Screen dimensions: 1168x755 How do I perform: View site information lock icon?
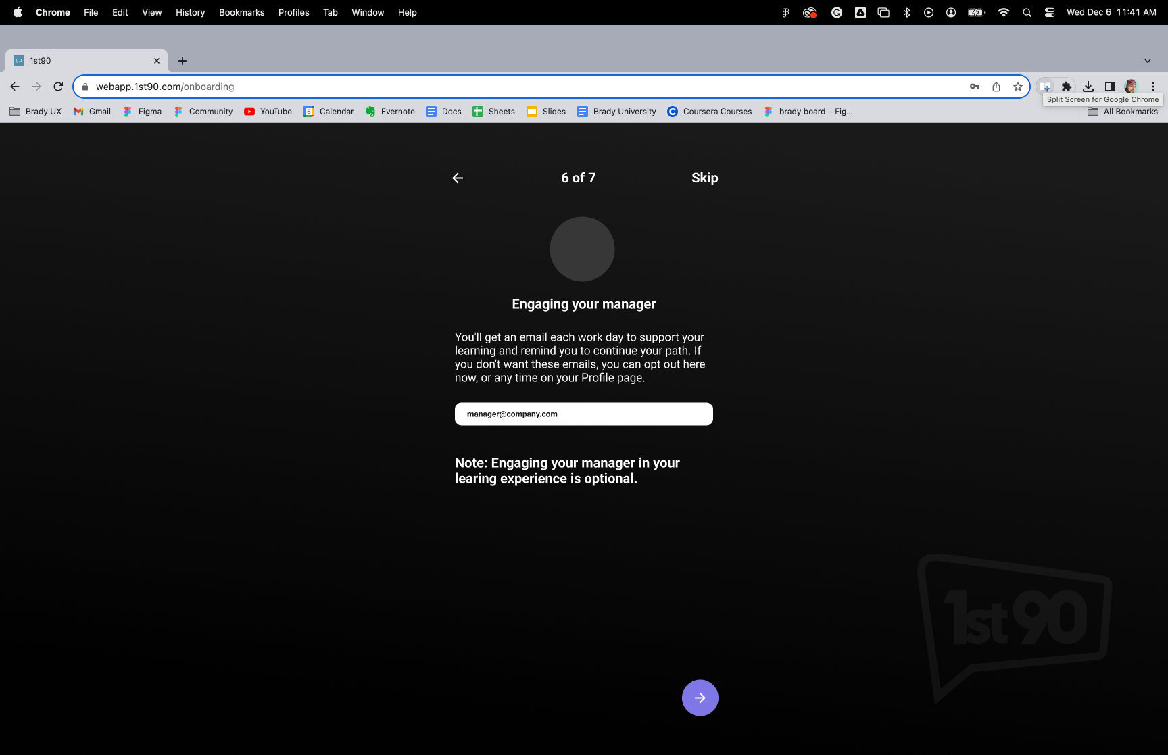pyautogui.click(x=85, y=87)
